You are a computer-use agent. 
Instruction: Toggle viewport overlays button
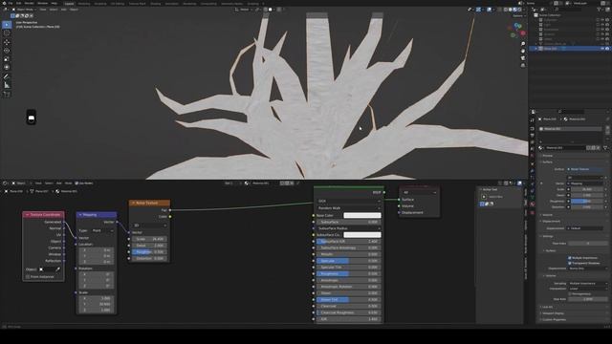point(489,10)
